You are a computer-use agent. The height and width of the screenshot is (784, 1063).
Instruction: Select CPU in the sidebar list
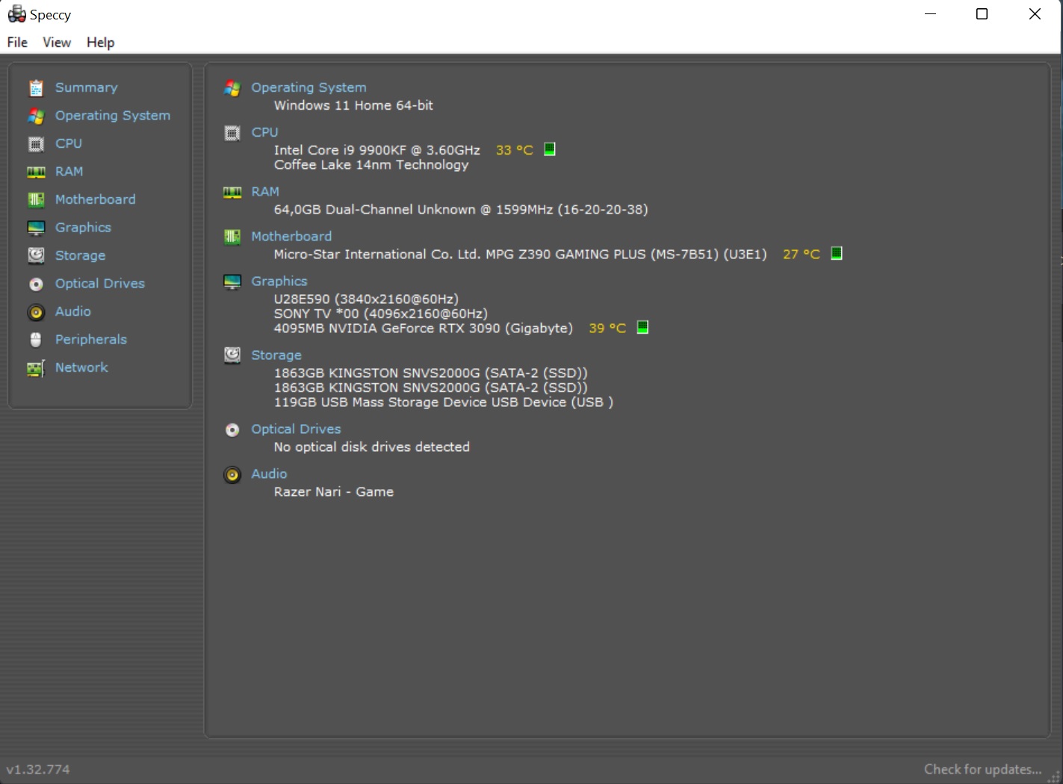coord(69,143)
